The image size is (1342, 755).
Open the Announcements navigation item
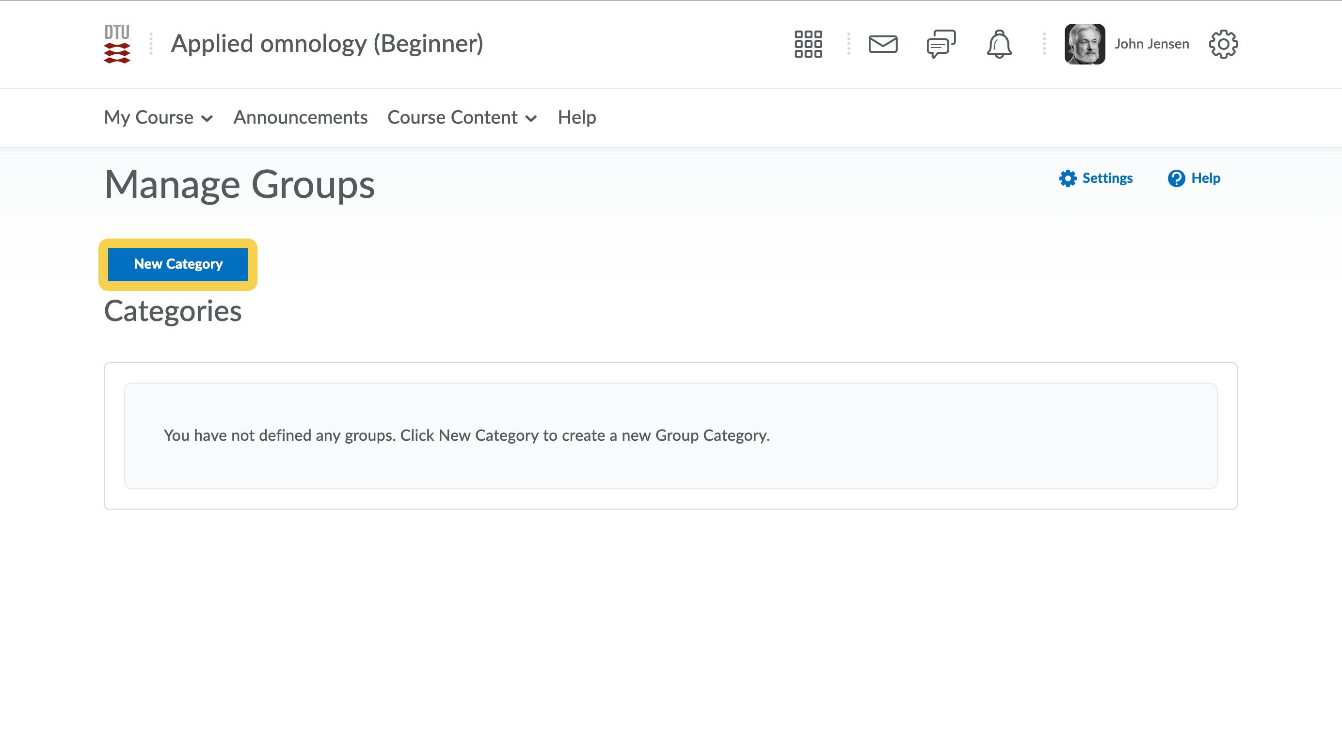click(x=300, y=117)
